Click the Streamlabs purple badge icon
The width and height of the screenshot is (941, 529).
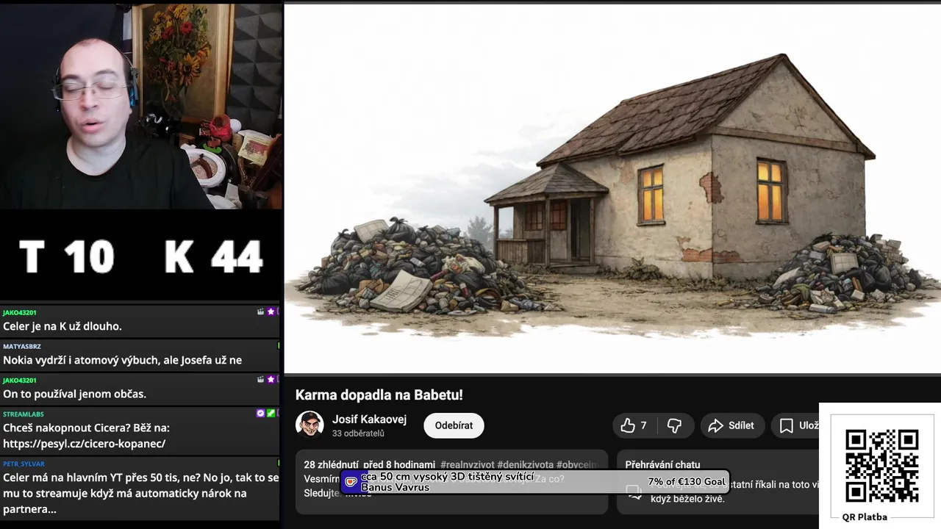point(260,413)
